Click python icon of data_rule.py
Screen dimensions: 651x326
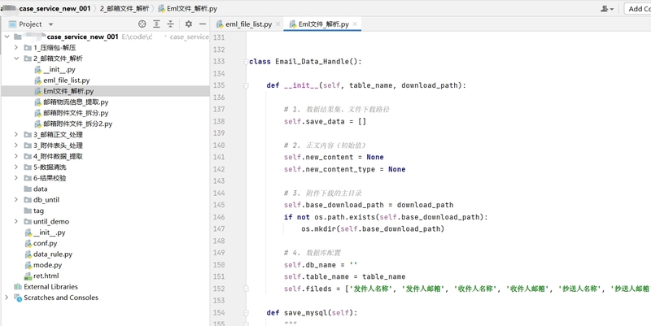28,254
